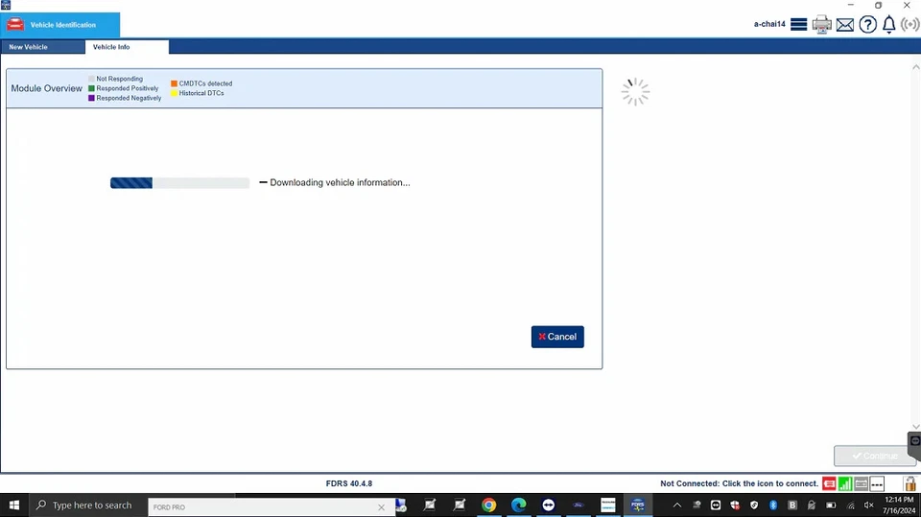
Task: Click the red connection status icon
Action: pyautogui.click(x=829, y=483)
